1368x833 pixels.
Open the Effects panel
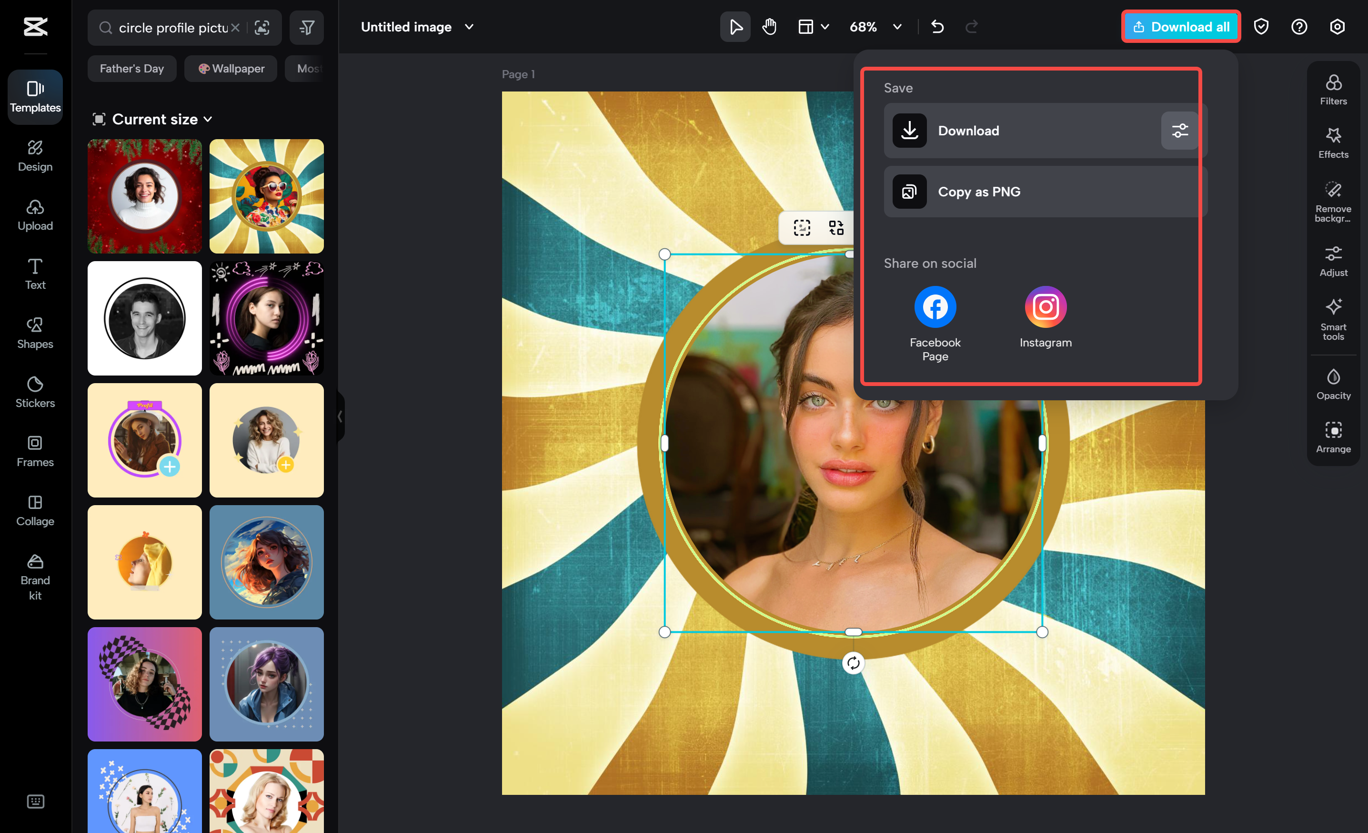pyautogui.click(x=1333, y=142)
